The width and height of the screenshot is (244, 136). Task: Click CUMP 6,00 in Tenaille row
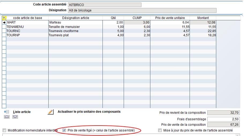(137, 27)
